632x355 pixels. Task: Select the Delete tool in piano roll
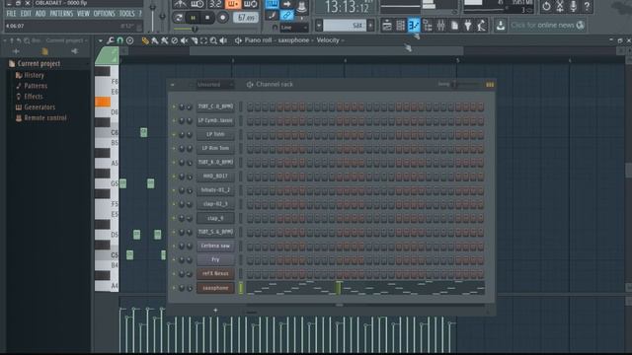click(x=175, y=40)
